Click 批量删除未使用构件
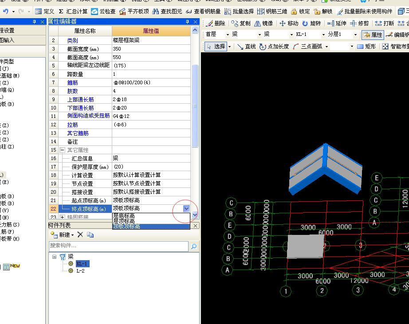Image resolution: width=409 pixels, height=324 pixels. [364, 11]
